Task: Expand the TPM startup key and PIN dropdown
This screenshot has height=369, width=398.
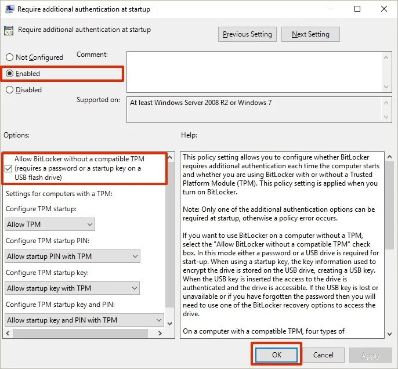Action: click(x=85, y=320)
